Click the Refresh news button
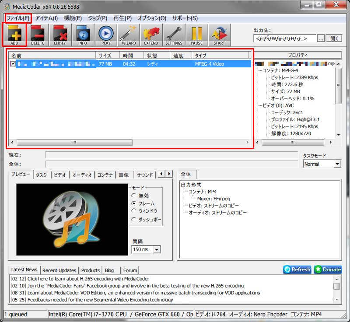 [297, 269]
